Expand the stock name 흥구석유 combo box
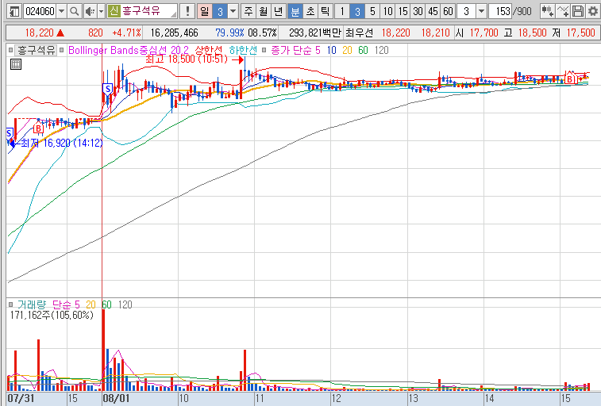 coord(173,14)
